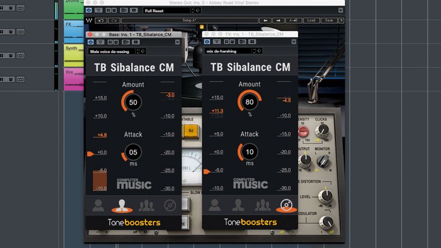This screenshot has height=248, width=441.
Task: Enable Read automation in Abbey Road Vinyl window
Action: (x=108, y=10)
